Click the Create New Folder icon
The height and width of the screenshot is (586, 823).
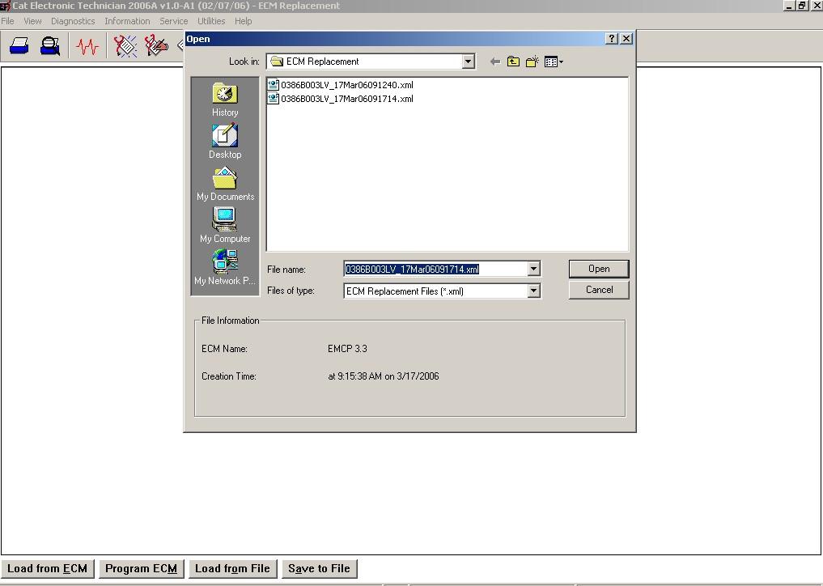[532, 62]
